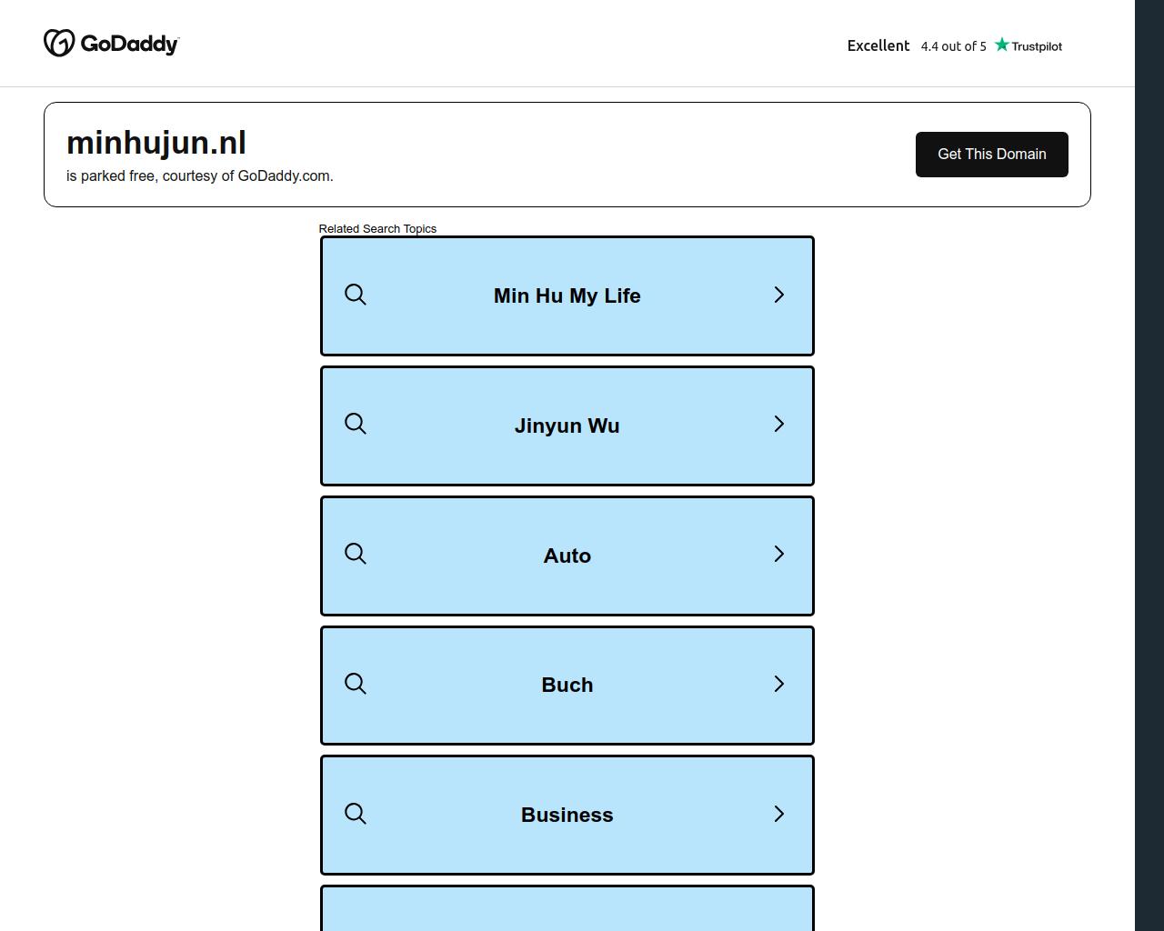Click the GoDaddy logo

[111, 43]
